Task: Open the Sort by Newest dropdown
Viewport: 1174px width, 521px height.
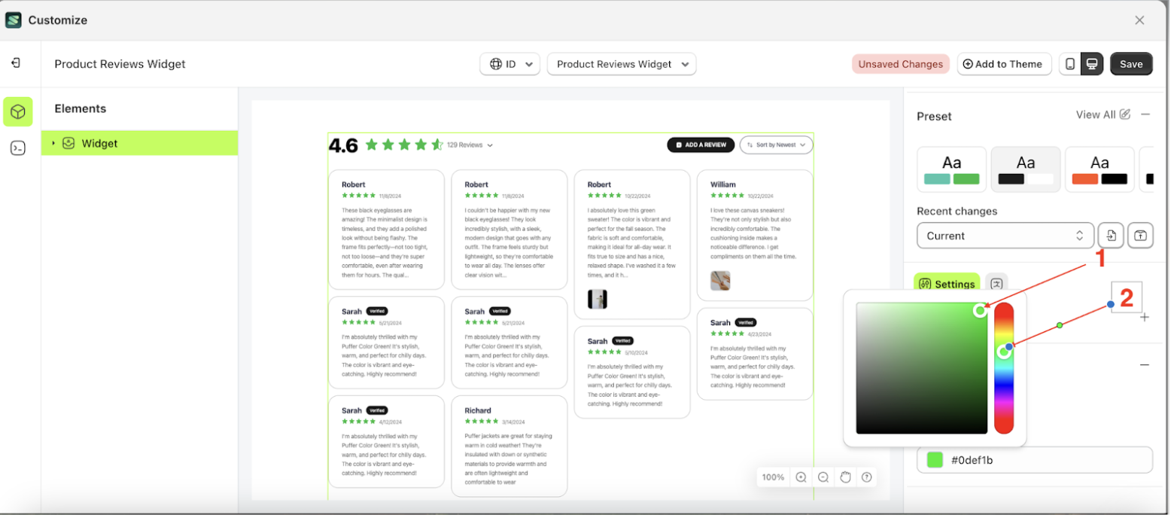Action: point(775,145)
